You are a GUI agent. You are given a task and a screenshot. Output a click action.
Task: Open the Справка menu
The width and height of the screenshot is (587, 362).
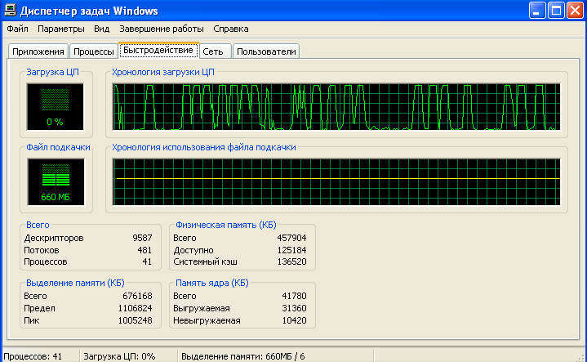230,29
